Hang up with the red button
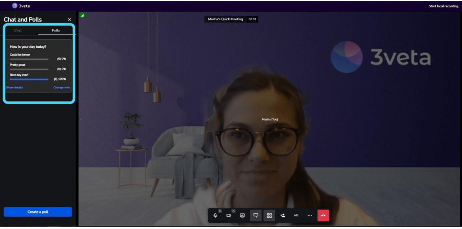The image size is (462, 229). [323, 215]
